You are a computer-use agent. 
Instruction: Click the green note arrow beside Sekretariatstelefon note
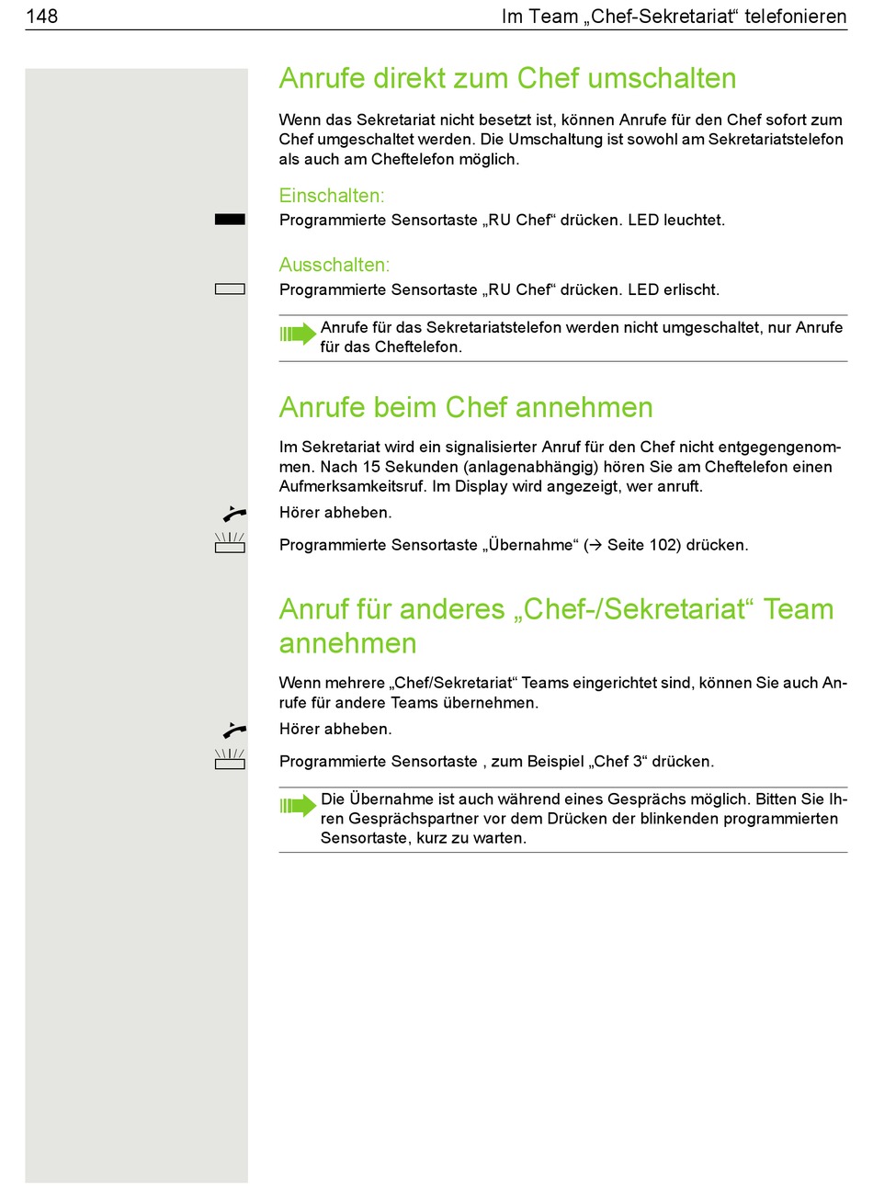[298, 334]
